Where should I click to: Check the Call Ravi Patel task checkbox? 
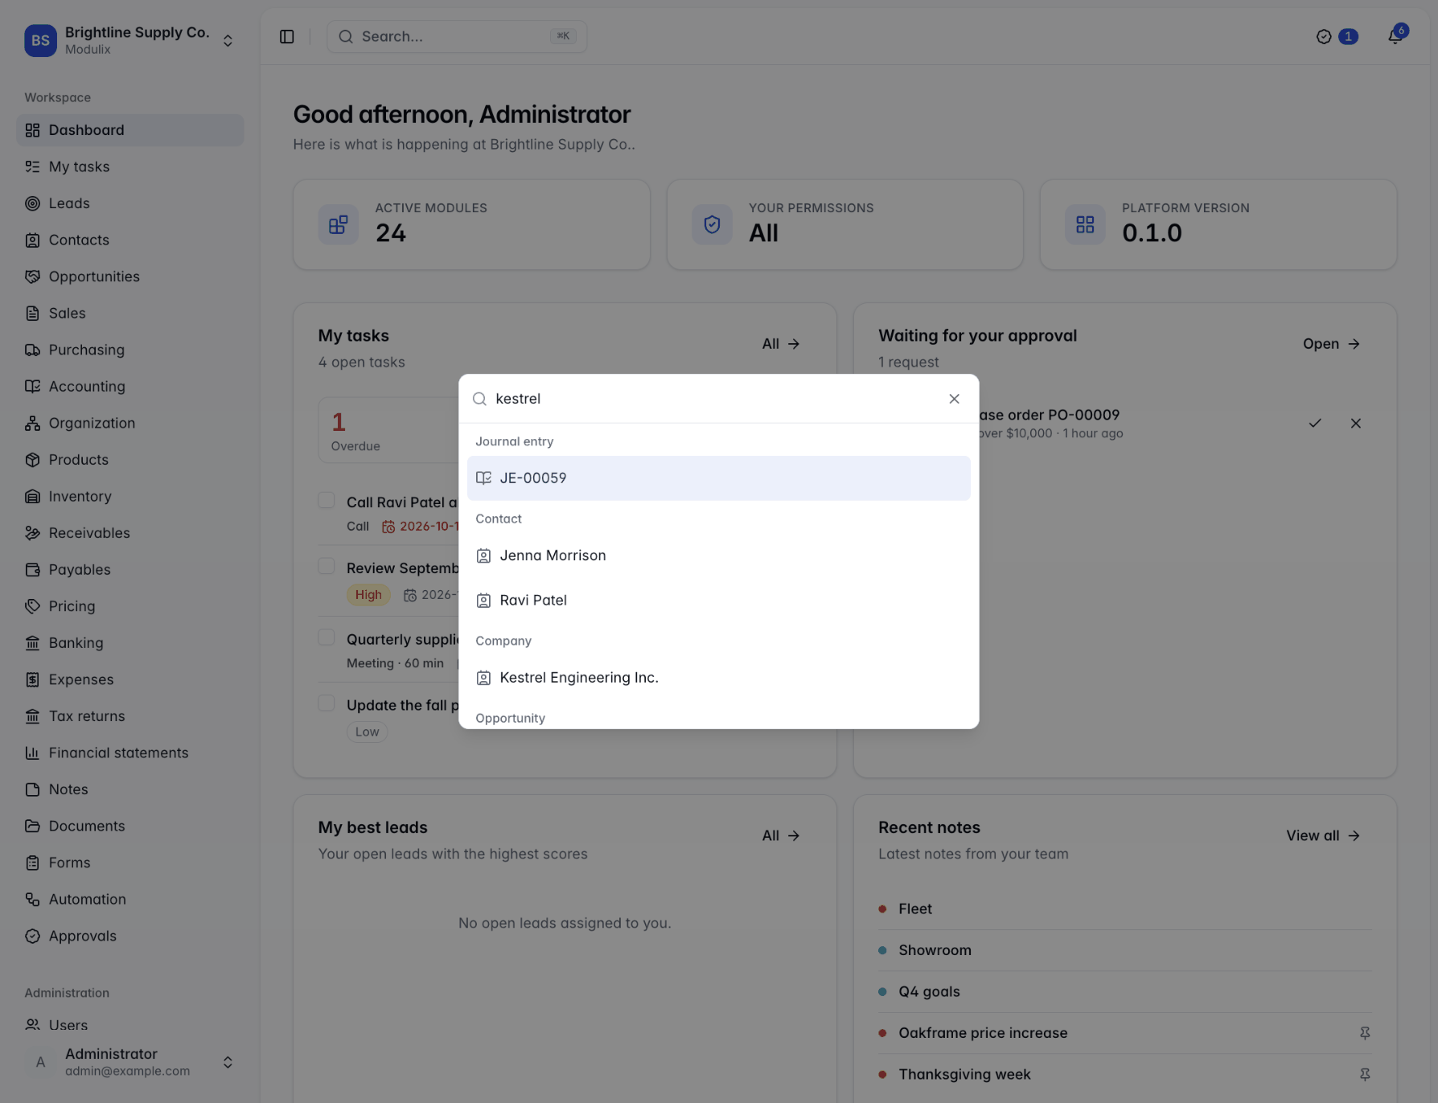coord(327,500)
